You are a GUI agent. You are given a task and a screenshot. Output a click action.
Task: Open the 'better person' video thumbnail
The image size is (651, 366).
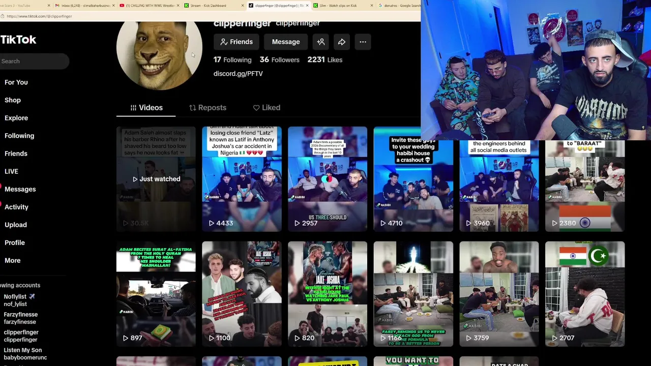tap(413, 294)
